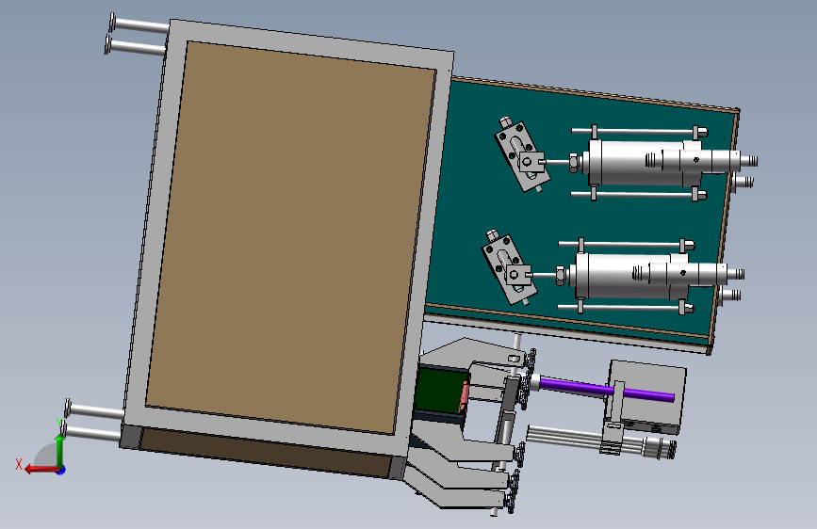
Task: Pick the bottom-left guide rod pair
Action: point(92,422)
